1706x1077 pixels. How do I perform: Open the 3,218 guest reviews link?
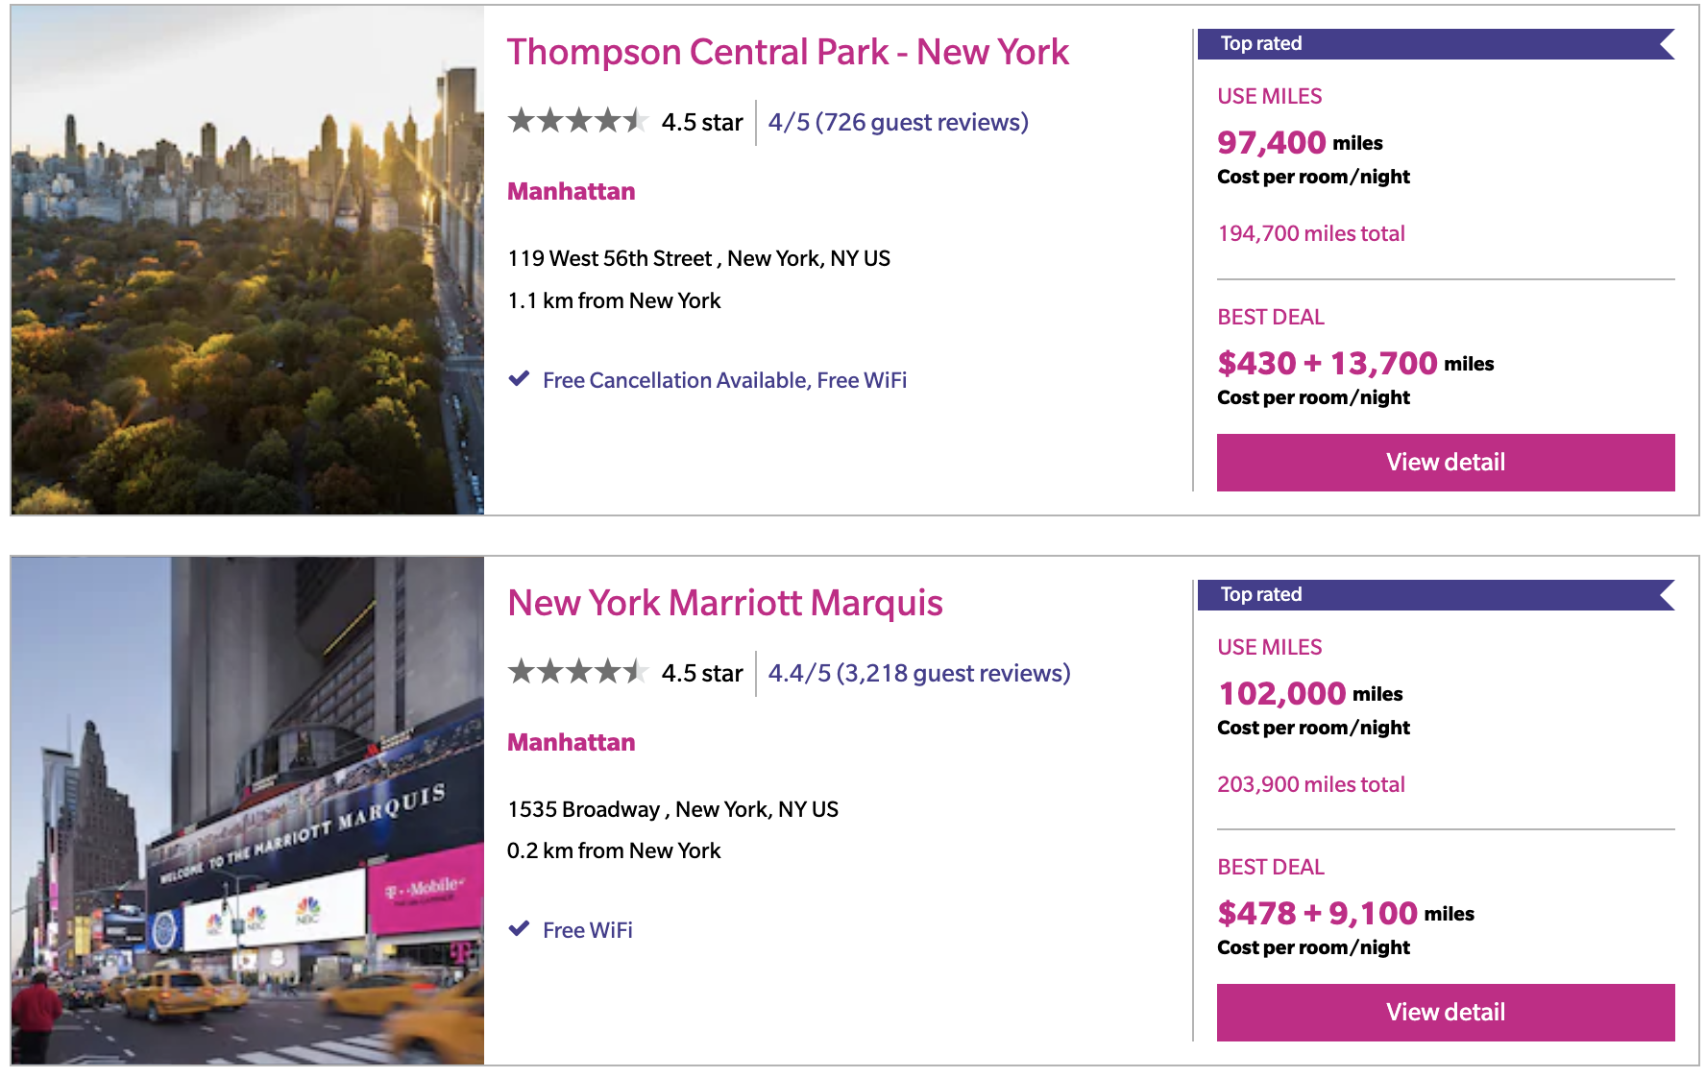click(919, 673)
